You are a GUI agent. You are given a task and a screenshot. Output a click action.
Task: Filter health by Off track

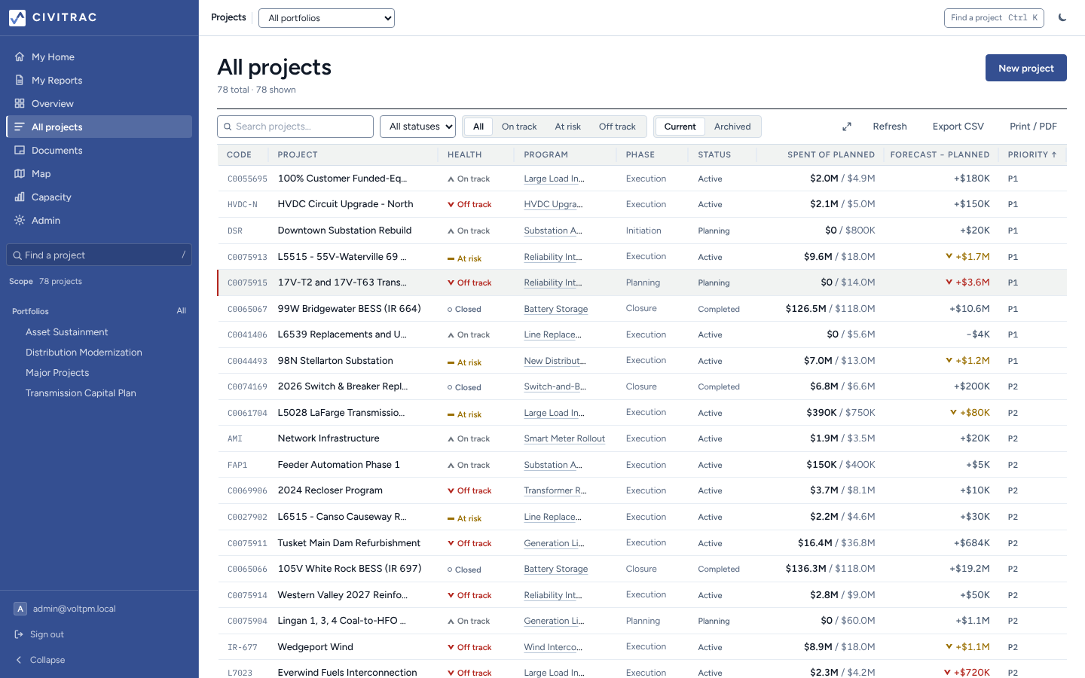click(617, 127)
